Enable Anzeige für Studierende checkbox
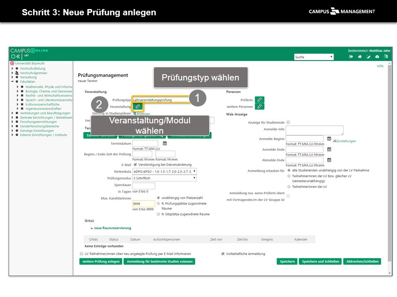This screenshot has height=297, width=397. [x=288, y=122]
